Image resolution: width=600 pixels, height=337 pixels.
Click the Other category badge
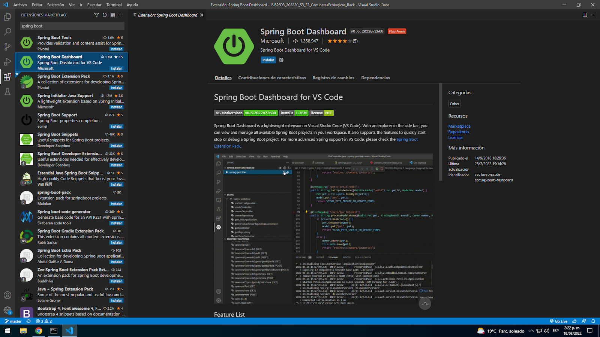[454, 104]
